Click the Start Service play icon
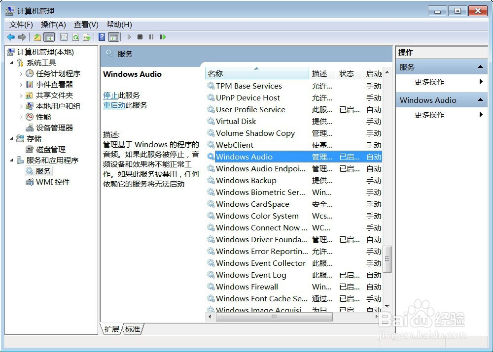 (129, 37)
